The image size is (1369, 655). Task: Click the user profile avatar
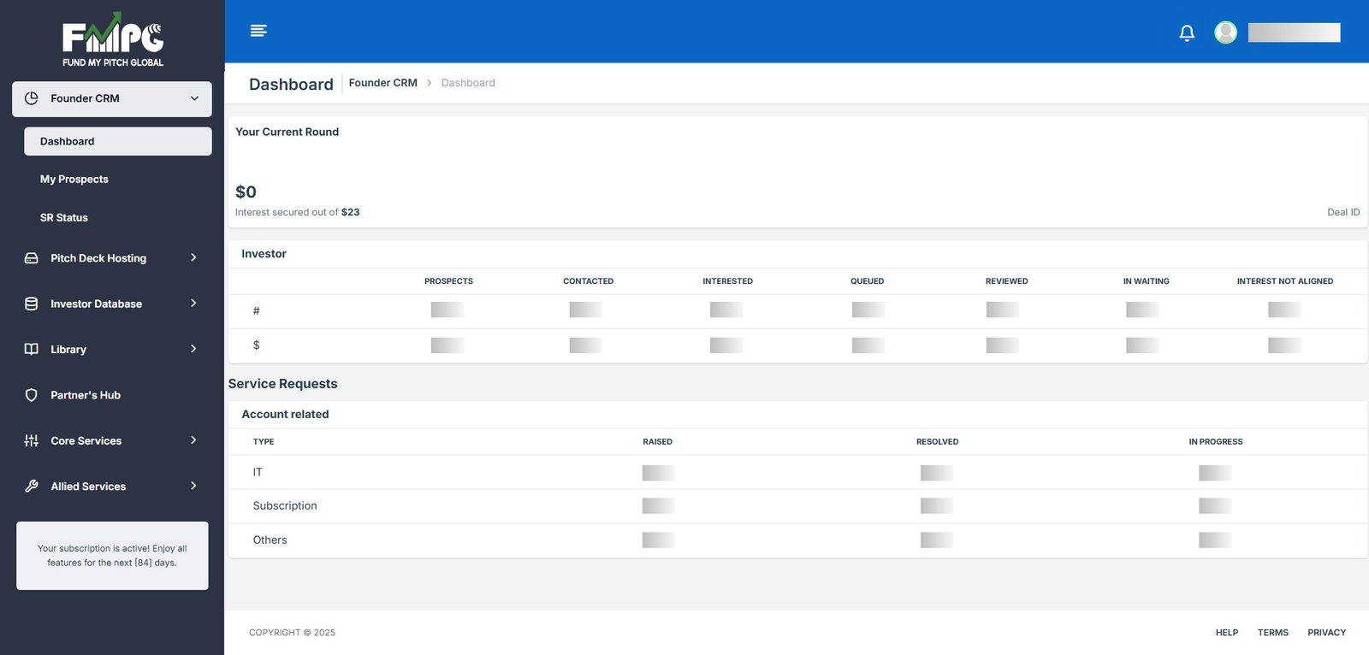click(x=1225, y=32)
